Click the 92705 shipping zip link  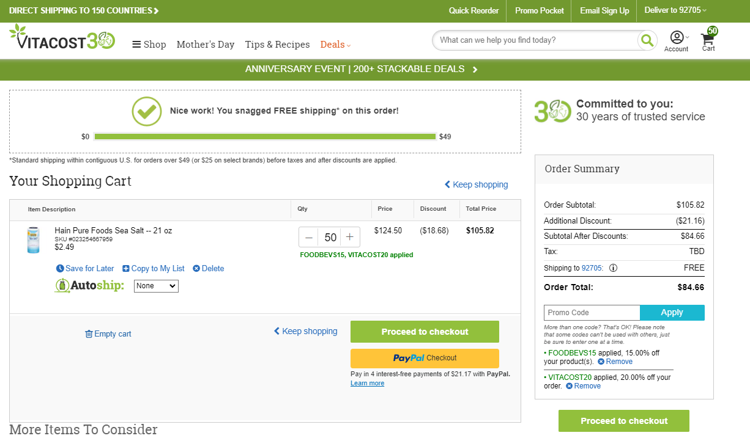(x=592, y=268)
